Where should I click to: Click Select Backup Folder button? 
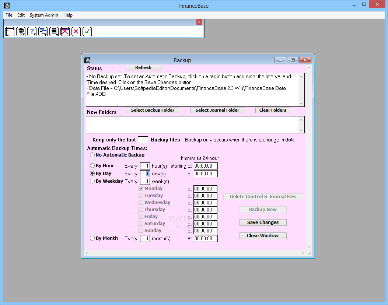click(153, 111)
